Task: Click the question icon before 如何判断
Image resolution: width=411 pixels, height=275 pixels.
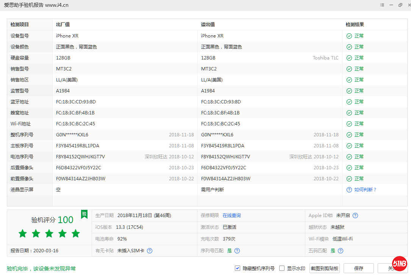Action: [x=349, y=189]
